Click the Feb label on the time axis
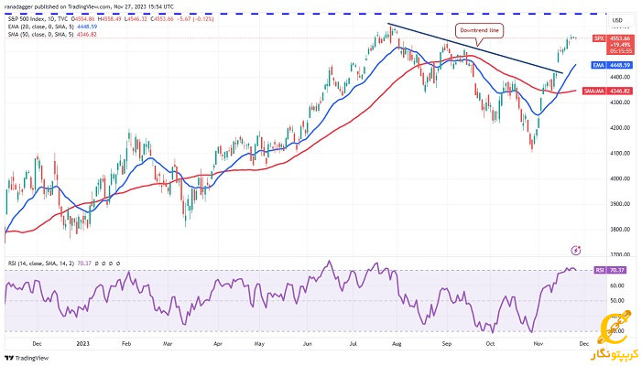The image size is (642, 366). (126, 344)
